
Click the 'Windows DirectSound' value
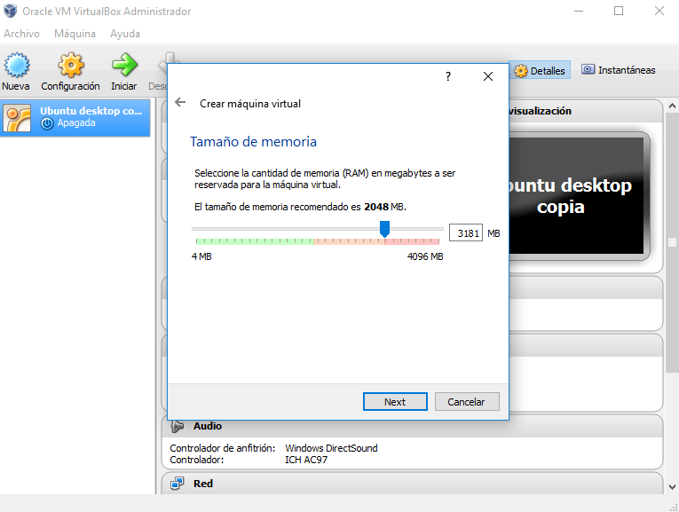(331, 448)
